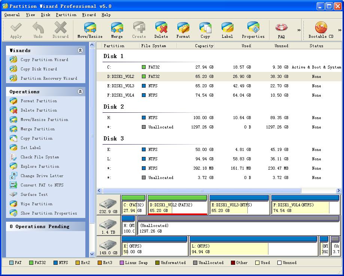This screenshot has width=344, height=276.
Task: Expand hidden toolbar items after FAQ
Action: click(299, 30)
